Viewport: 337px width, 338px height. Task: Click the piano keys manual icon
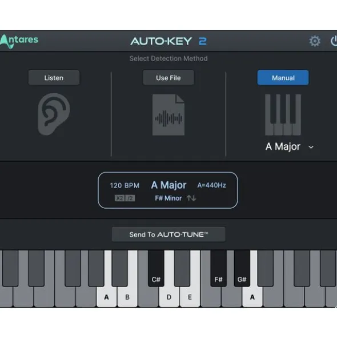283,114
